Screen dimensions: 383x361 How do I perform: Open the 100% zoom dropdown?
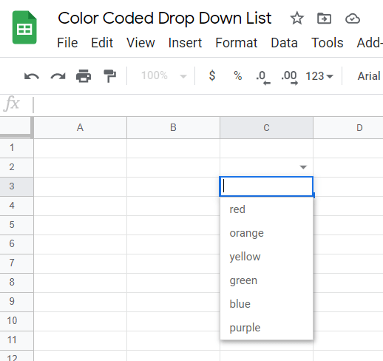[x=163, y=75]
